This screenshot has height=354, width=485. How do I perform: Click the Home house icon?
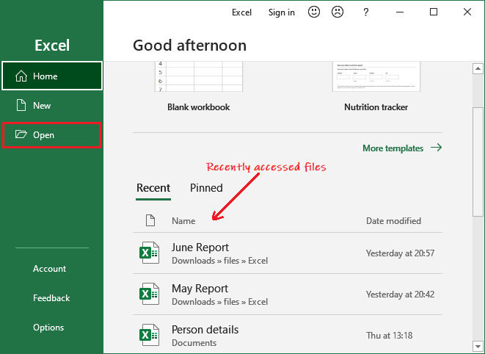(21, 76)
